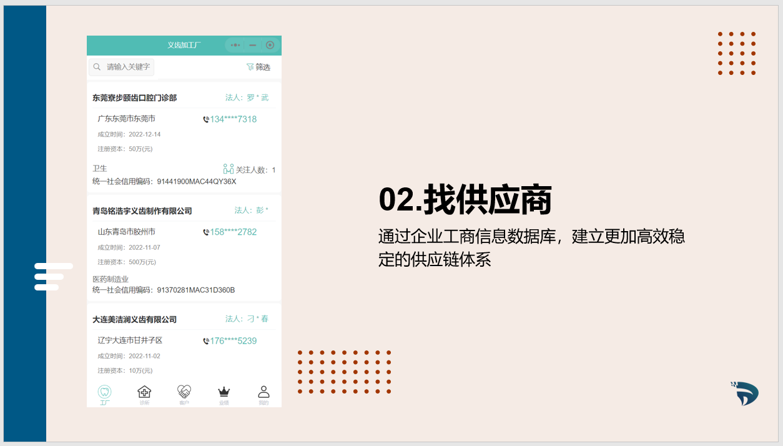Tap the mini-program minimize dash button

(252, 45)
